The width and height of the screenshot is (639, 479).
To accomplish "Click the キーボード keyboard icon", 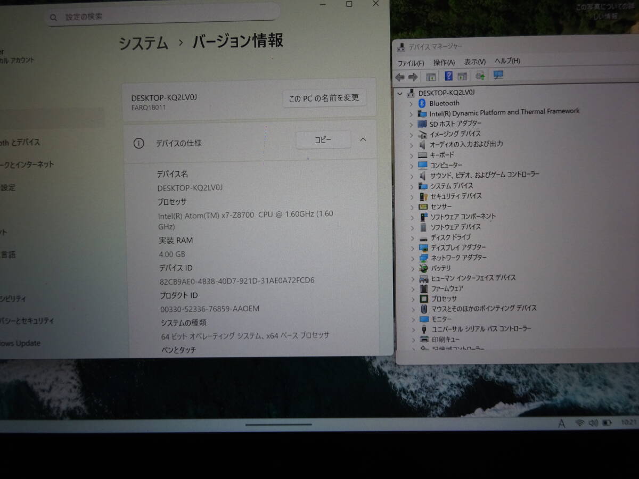I will [x=423, y=155].
